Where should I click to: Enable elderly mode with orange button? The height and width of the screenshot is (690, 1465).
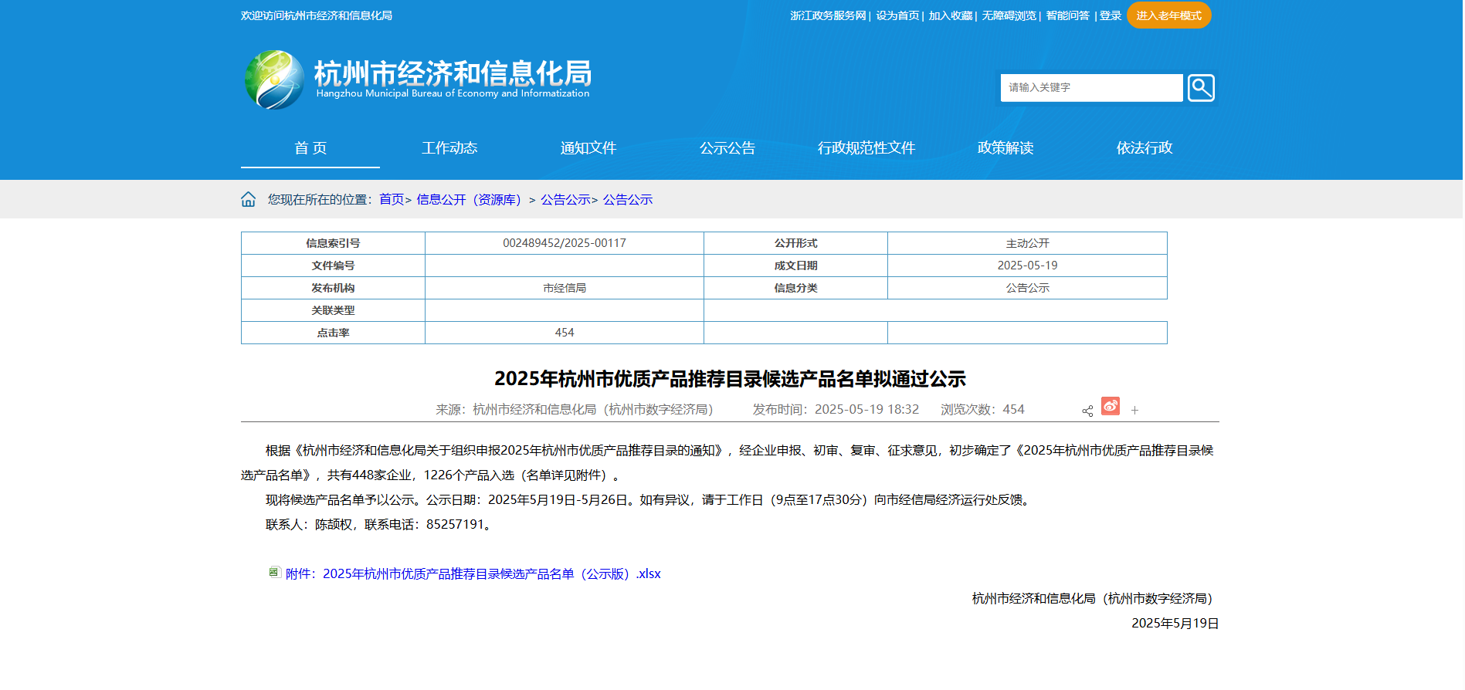[x=1168, y=15]
